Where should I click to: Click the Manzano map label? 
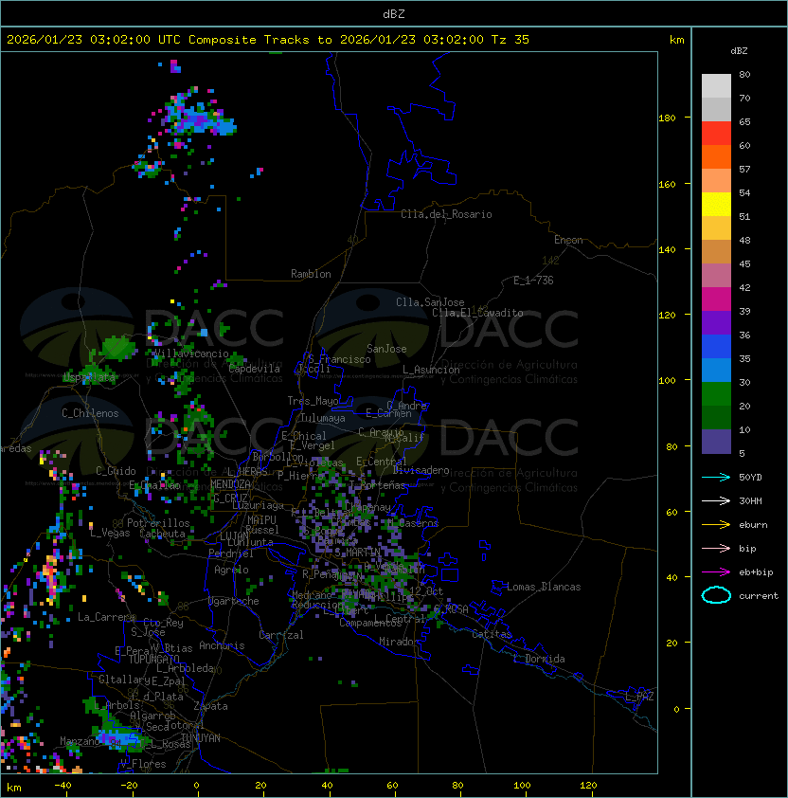[80, 741]
